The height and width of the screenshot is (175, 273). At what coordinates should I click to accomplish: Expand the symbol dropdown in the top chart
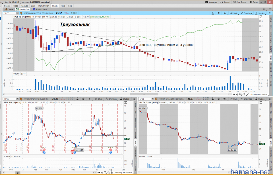tap(17, 13)
